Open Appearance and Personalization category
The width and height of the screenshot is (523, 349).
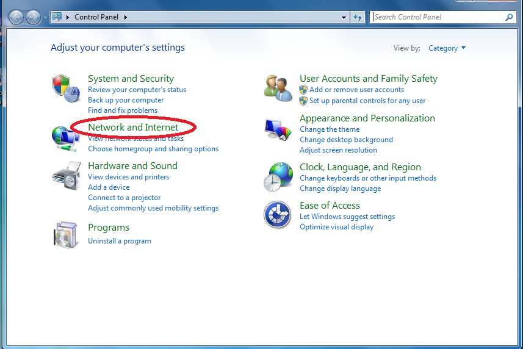[367, 118]
